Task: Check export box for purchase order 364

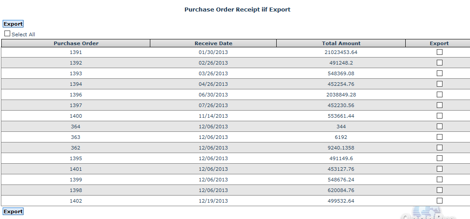Action: click(439, 127)
